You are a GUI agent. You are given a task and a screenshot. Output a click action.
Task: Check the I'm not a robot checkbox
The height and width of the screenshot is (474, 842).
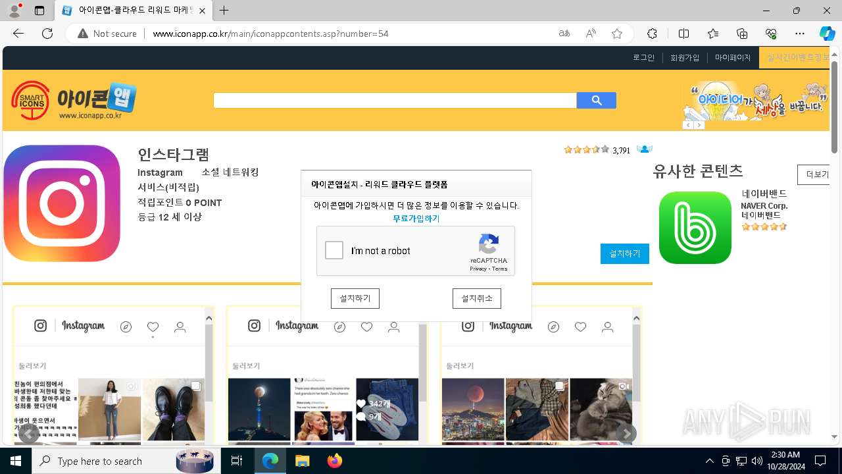point(334,250)
